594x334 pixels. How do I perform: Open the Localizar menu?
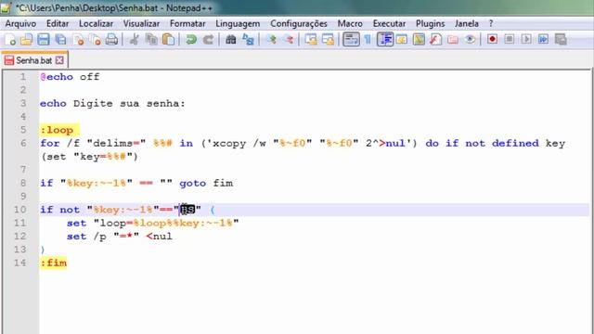coord(96,23)
